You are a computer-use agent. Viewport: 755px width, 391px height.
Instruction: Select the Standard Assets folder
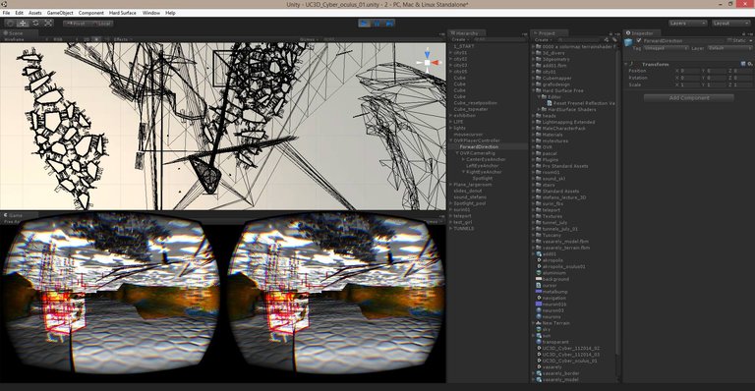(561, 191)
